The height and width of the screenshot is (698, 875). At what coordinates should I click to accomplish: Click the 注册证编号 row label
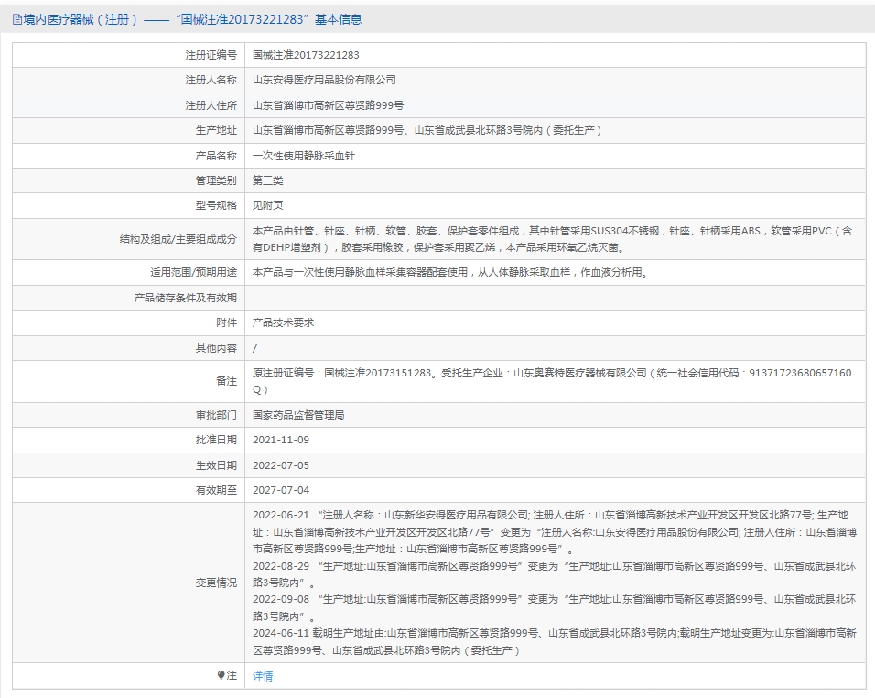coord(211,55)
